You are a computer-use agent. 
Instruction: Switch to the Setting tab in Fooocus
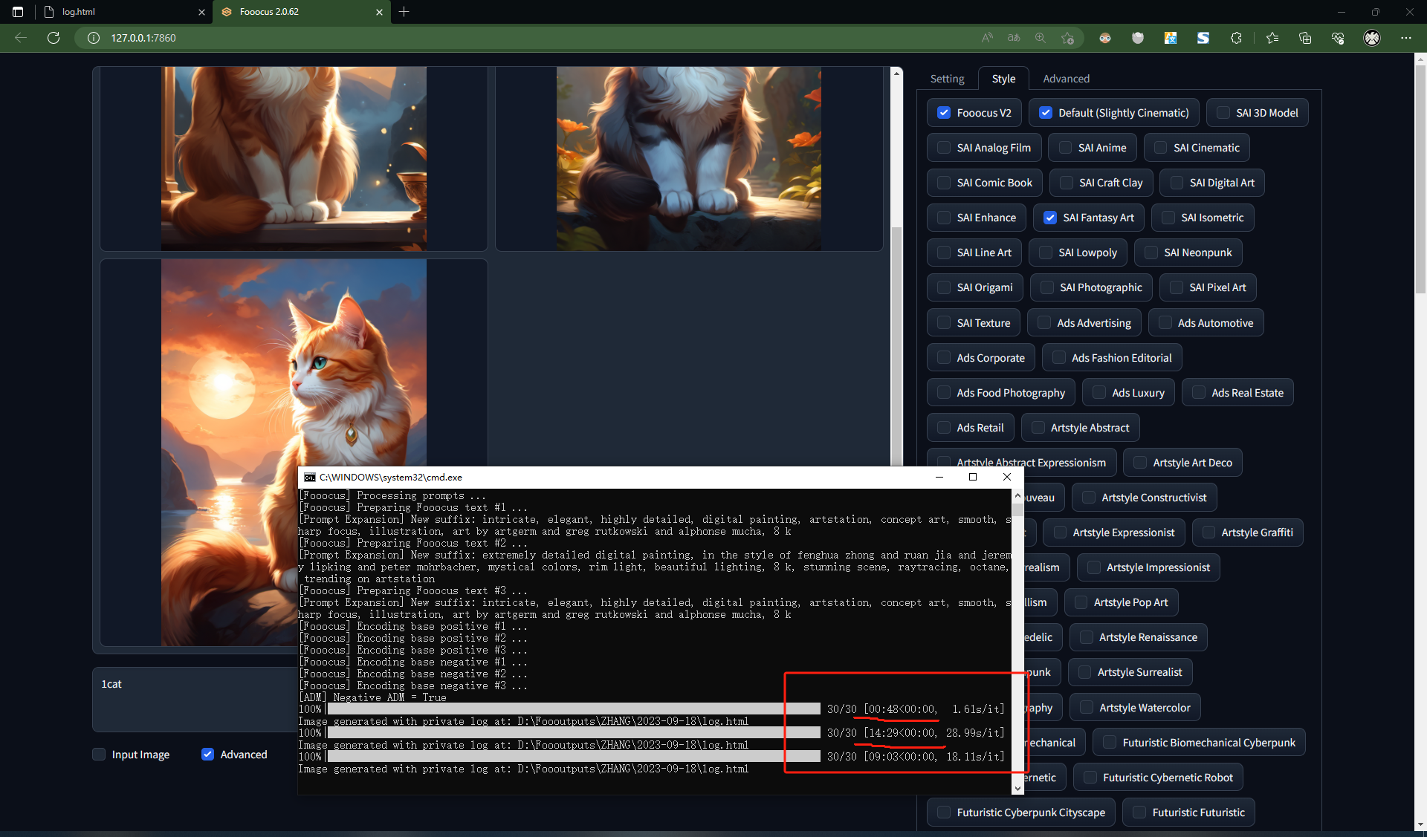point(947,78)
